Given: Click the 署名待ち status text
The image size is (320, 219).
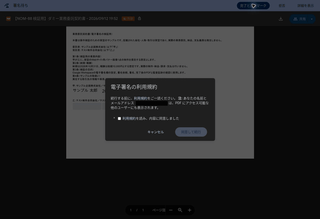Looking at the screenshot, I should (x=20, y=5).
